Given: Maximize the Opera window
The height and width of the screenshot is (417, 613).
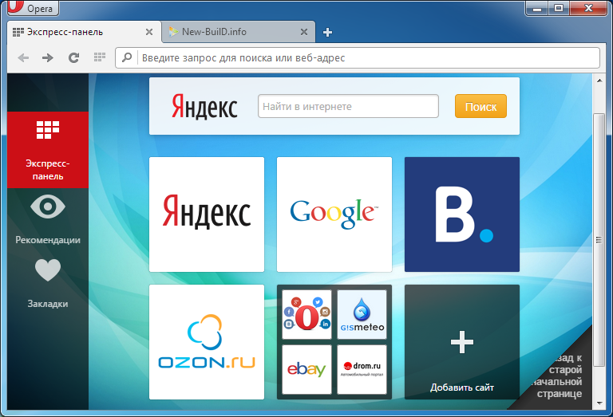Looking at the screenshot, I should click(559, 8).
